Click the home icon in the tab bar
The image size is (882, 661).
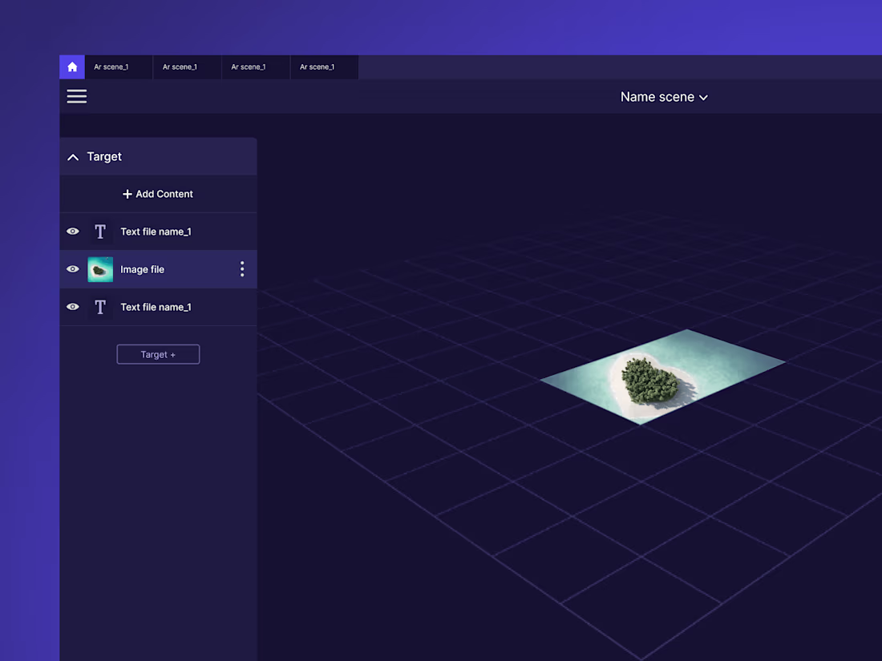coord(71,67)
